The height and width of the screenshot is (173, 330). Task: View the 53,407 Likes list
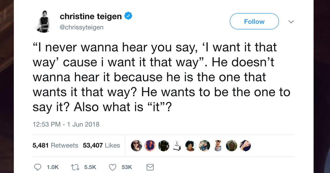[x=101, y=145]
